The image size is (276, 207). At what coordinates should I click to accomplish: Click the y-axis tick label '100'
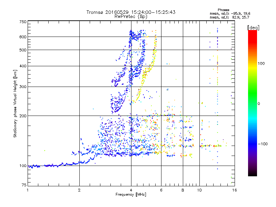[23, 166]
